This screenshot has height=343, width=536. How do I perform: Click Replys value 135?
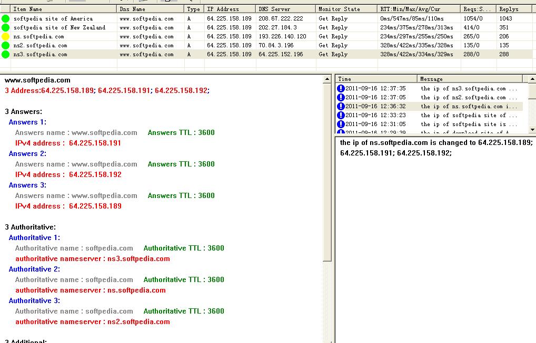coord(504,45)
